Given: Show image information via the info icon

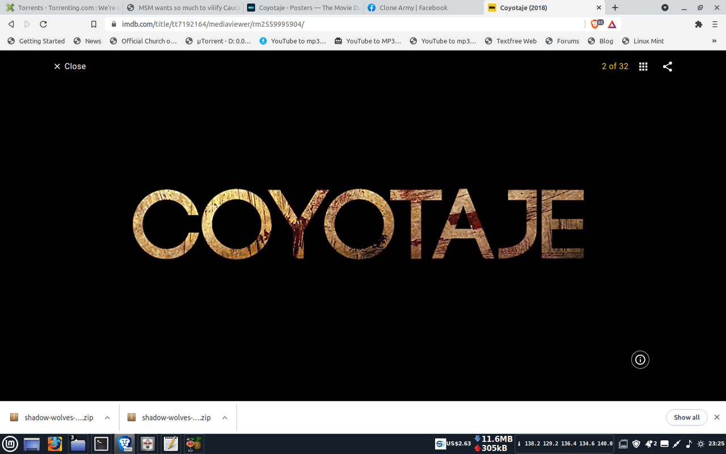Looking at the screenshot, I should click(x=640, y=359).
